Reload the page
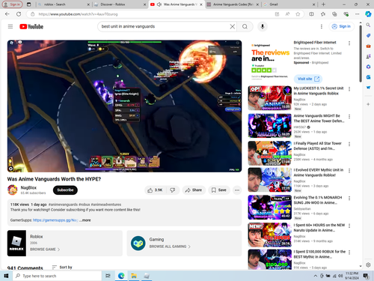This screenshot has height=281, width=374. [x=19, y=14]
